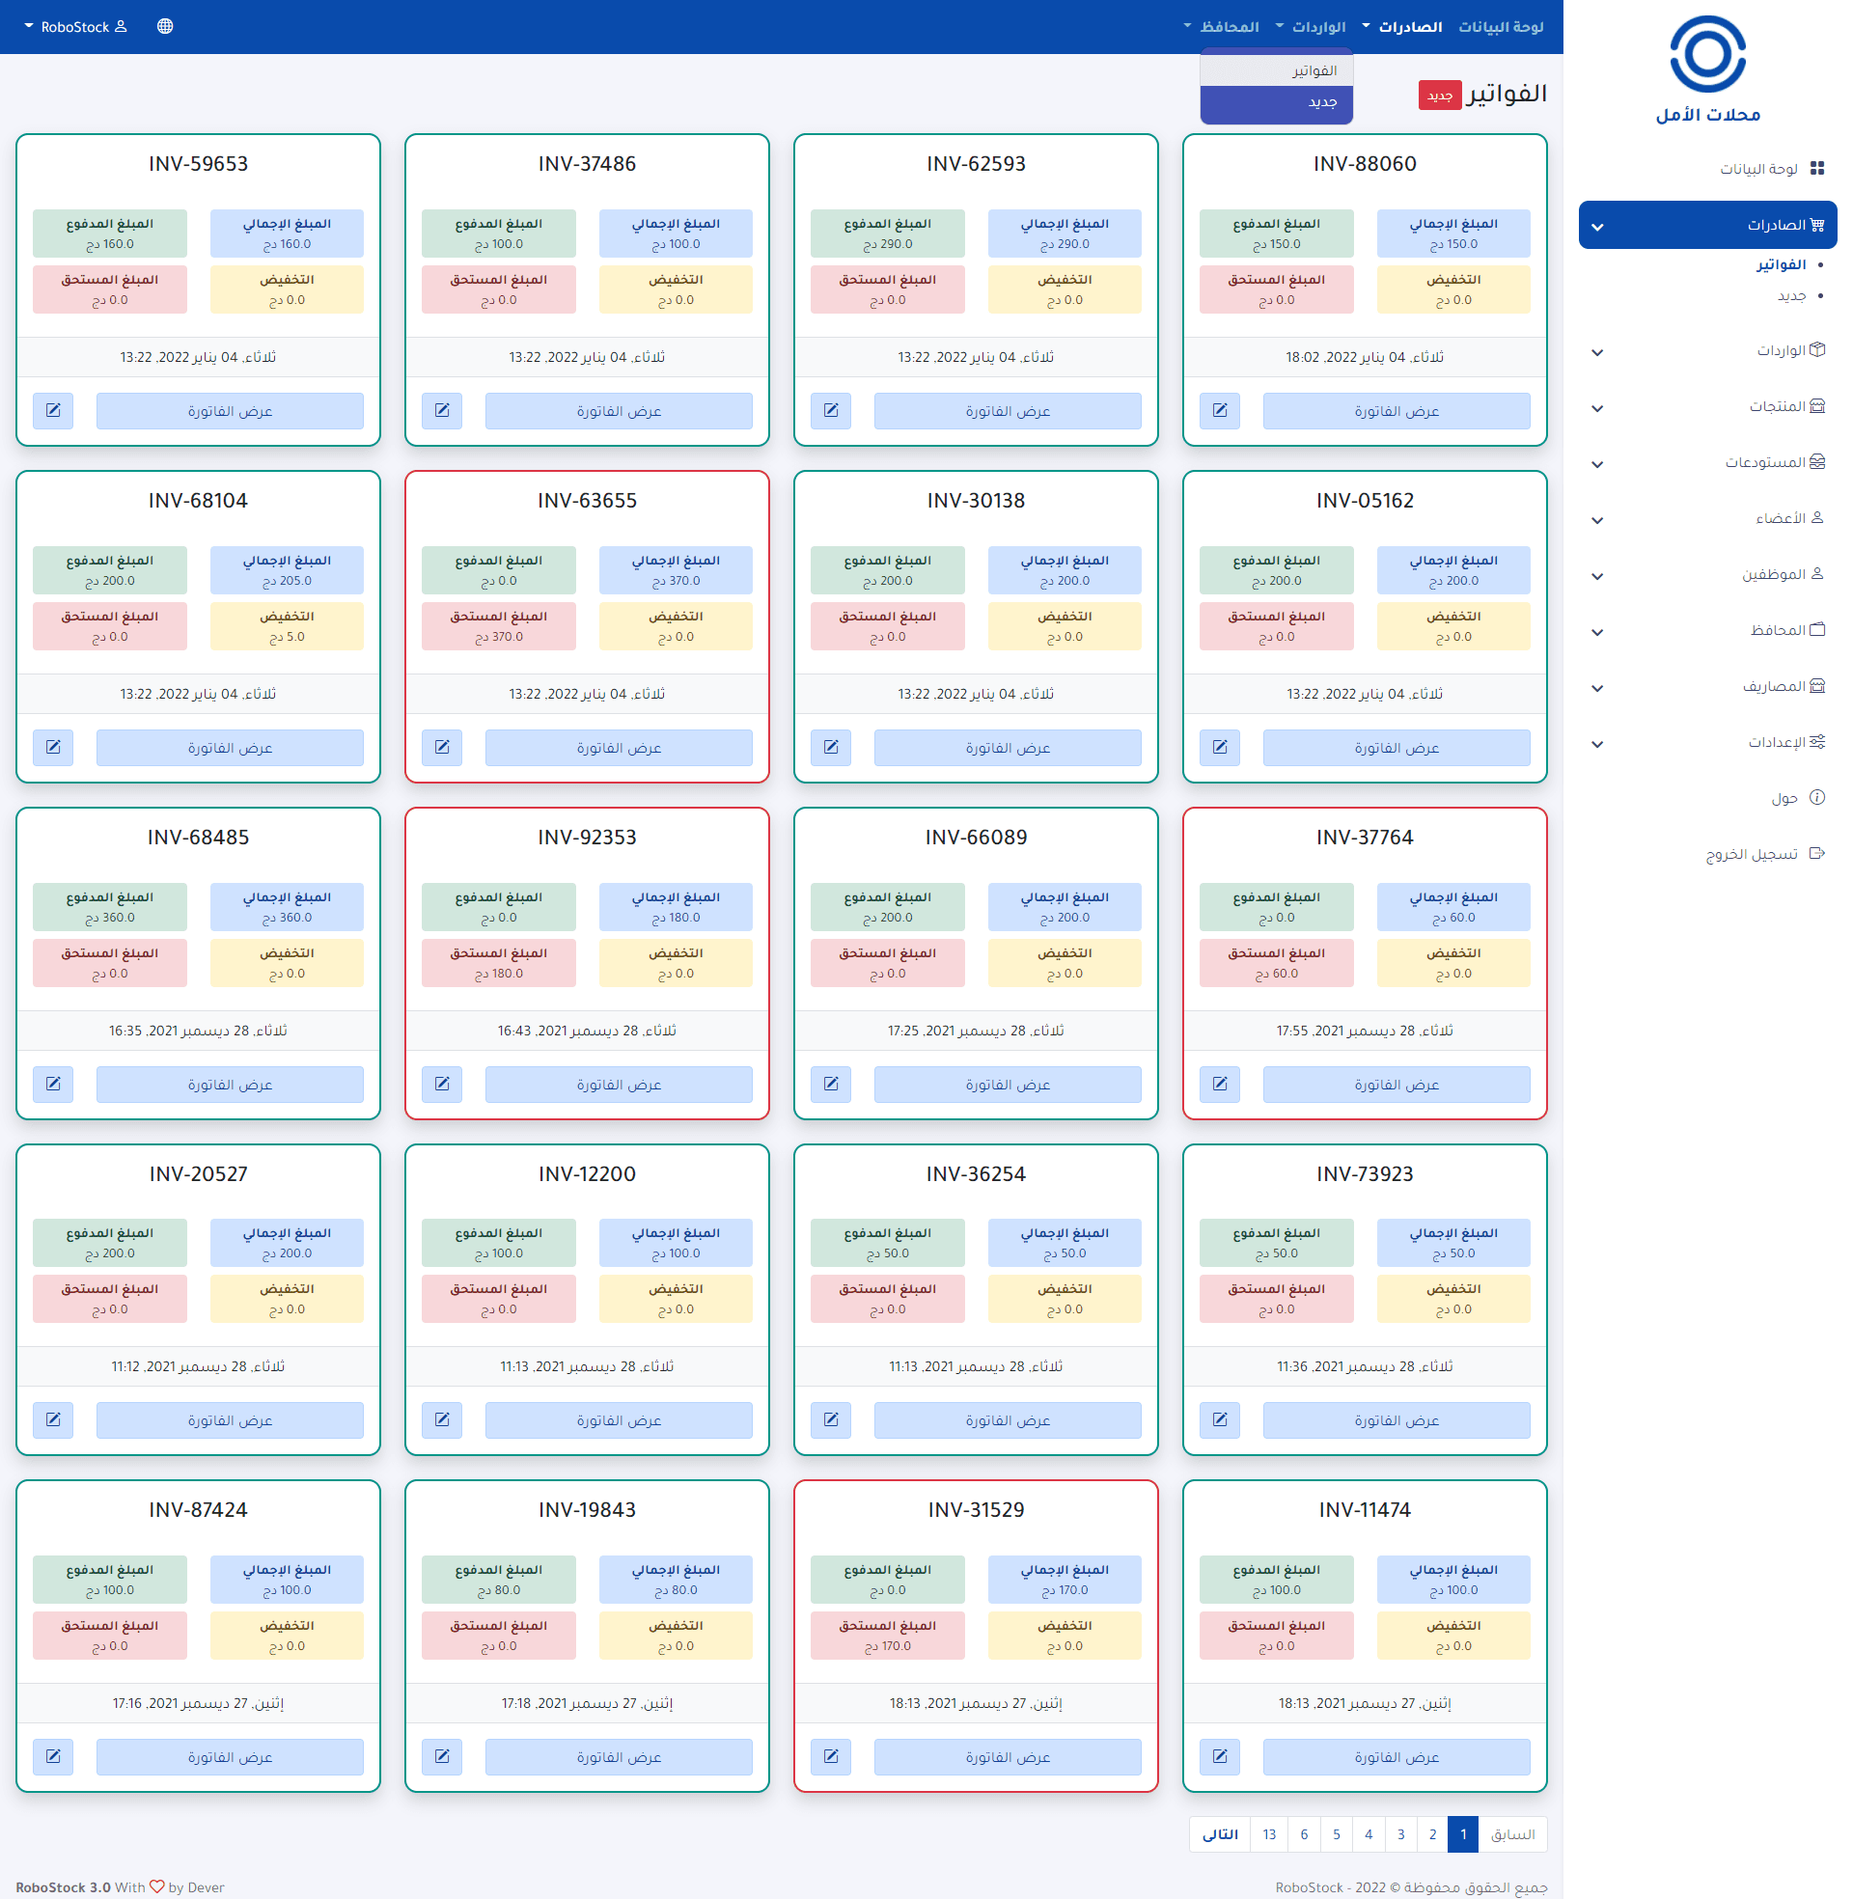Click the التالي next page link

click(1220, 1833)
